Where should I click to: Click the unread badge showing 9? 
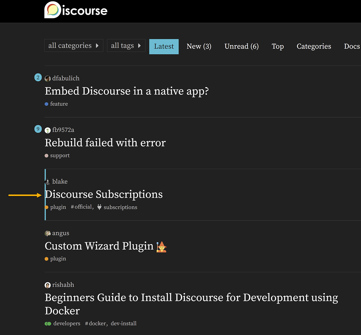(38, 129)
